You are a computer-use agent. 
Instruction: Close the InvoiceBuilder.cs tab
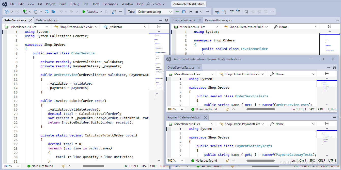[200, 20]
